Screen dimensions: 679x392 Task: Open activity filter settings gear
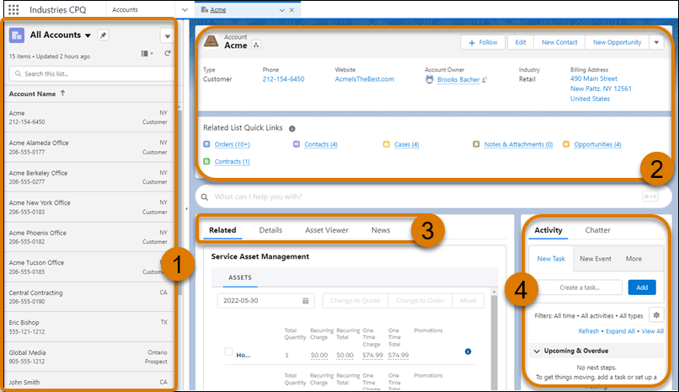pyautogui.click(x=656, y=315)
